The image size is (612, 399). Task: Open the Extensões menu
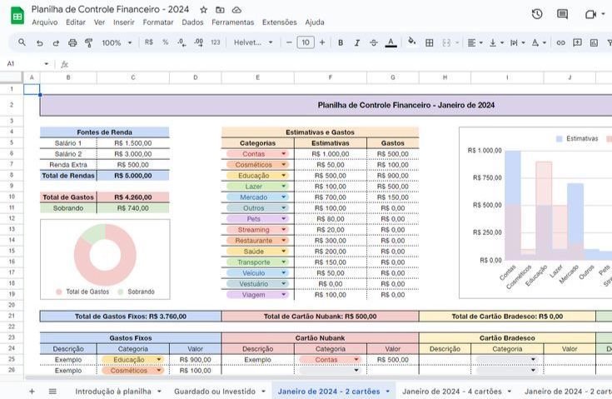pyautogui.click(x=279, y=22)
